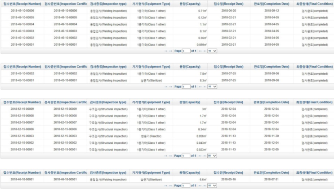334x189 pixels.
Task: Click completion date 2018-12-05
Action: [x=272, y=150]
